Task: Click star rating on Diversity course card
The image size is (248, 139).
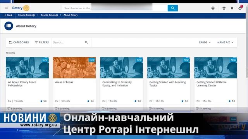Action: (x=138, y=101)
